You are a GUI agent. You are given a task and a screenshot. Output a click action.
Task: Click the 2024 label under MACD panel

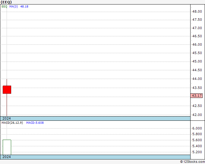(x=7, y=157)
